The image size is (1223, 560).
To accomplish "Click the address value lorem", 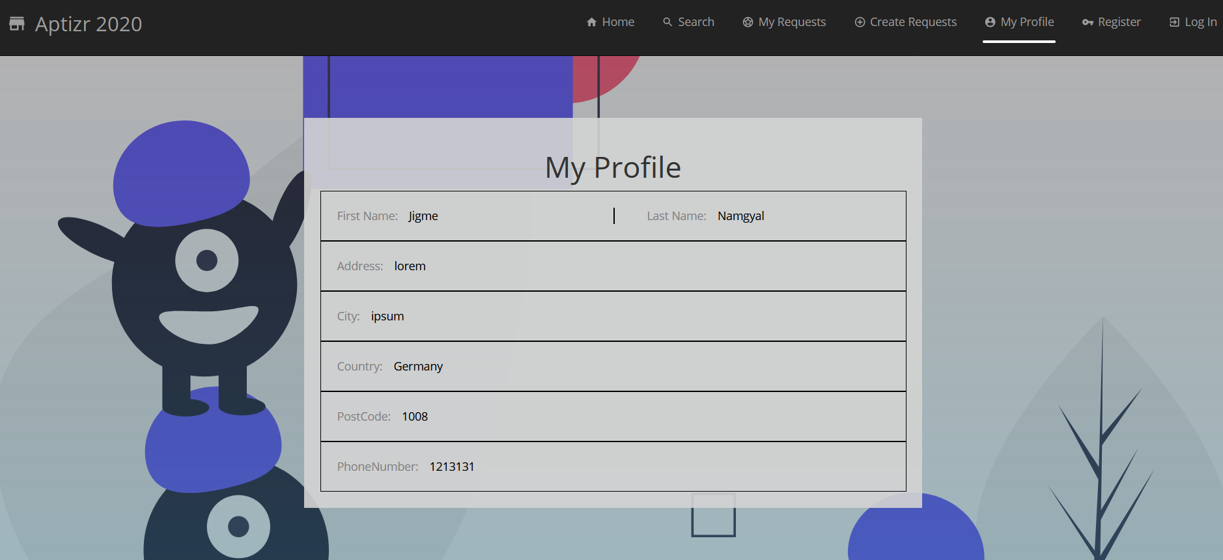I will pyautogui.click(x=410, y=266).
